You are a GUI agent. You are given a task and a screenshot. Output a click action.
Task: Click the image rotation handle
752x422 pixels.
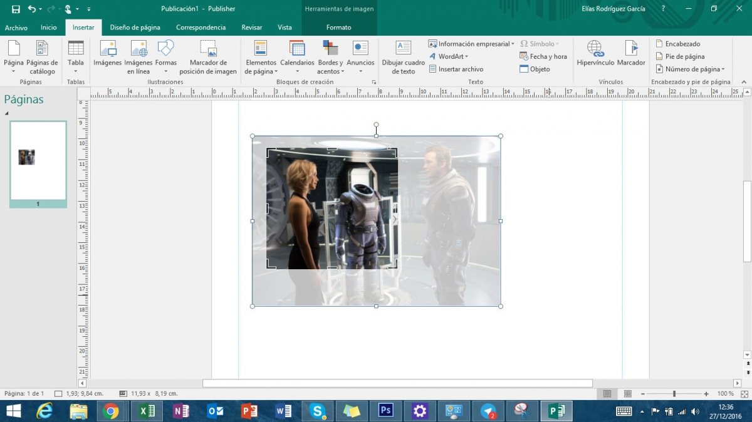[x=376, y=125]
